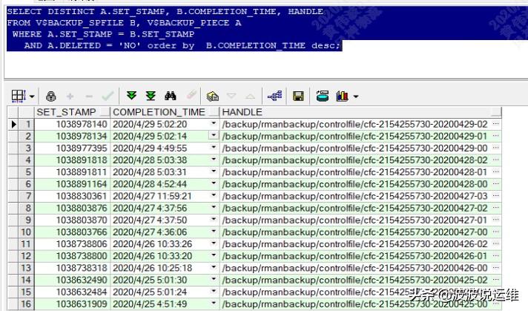This screenshot has width=528, height=311.
Task: Click the SQL line with A.DELETED = 'NO'
Action: pos(182,45)
